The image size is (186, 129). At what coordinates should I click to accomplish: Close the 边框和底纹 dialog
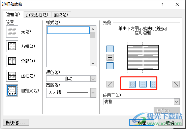[x=177, y=4]
